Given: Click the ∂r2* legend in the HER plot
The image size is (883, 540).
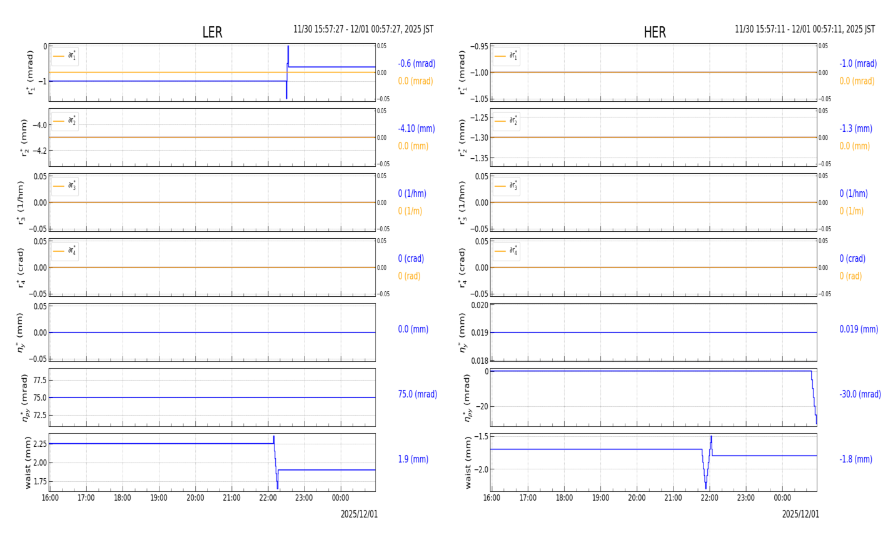Looking at the screenshot, I should (507, 121).
